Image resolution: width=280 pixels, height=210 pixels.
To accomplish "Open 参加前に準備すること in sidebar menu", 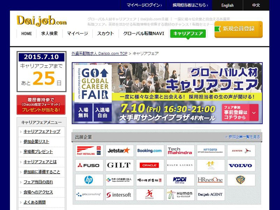I will 42,172.
